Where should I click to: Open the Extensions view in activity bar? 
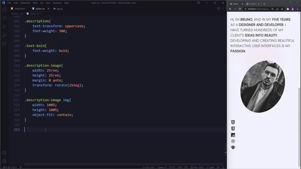pyautogui.click(x=4, y=44)
